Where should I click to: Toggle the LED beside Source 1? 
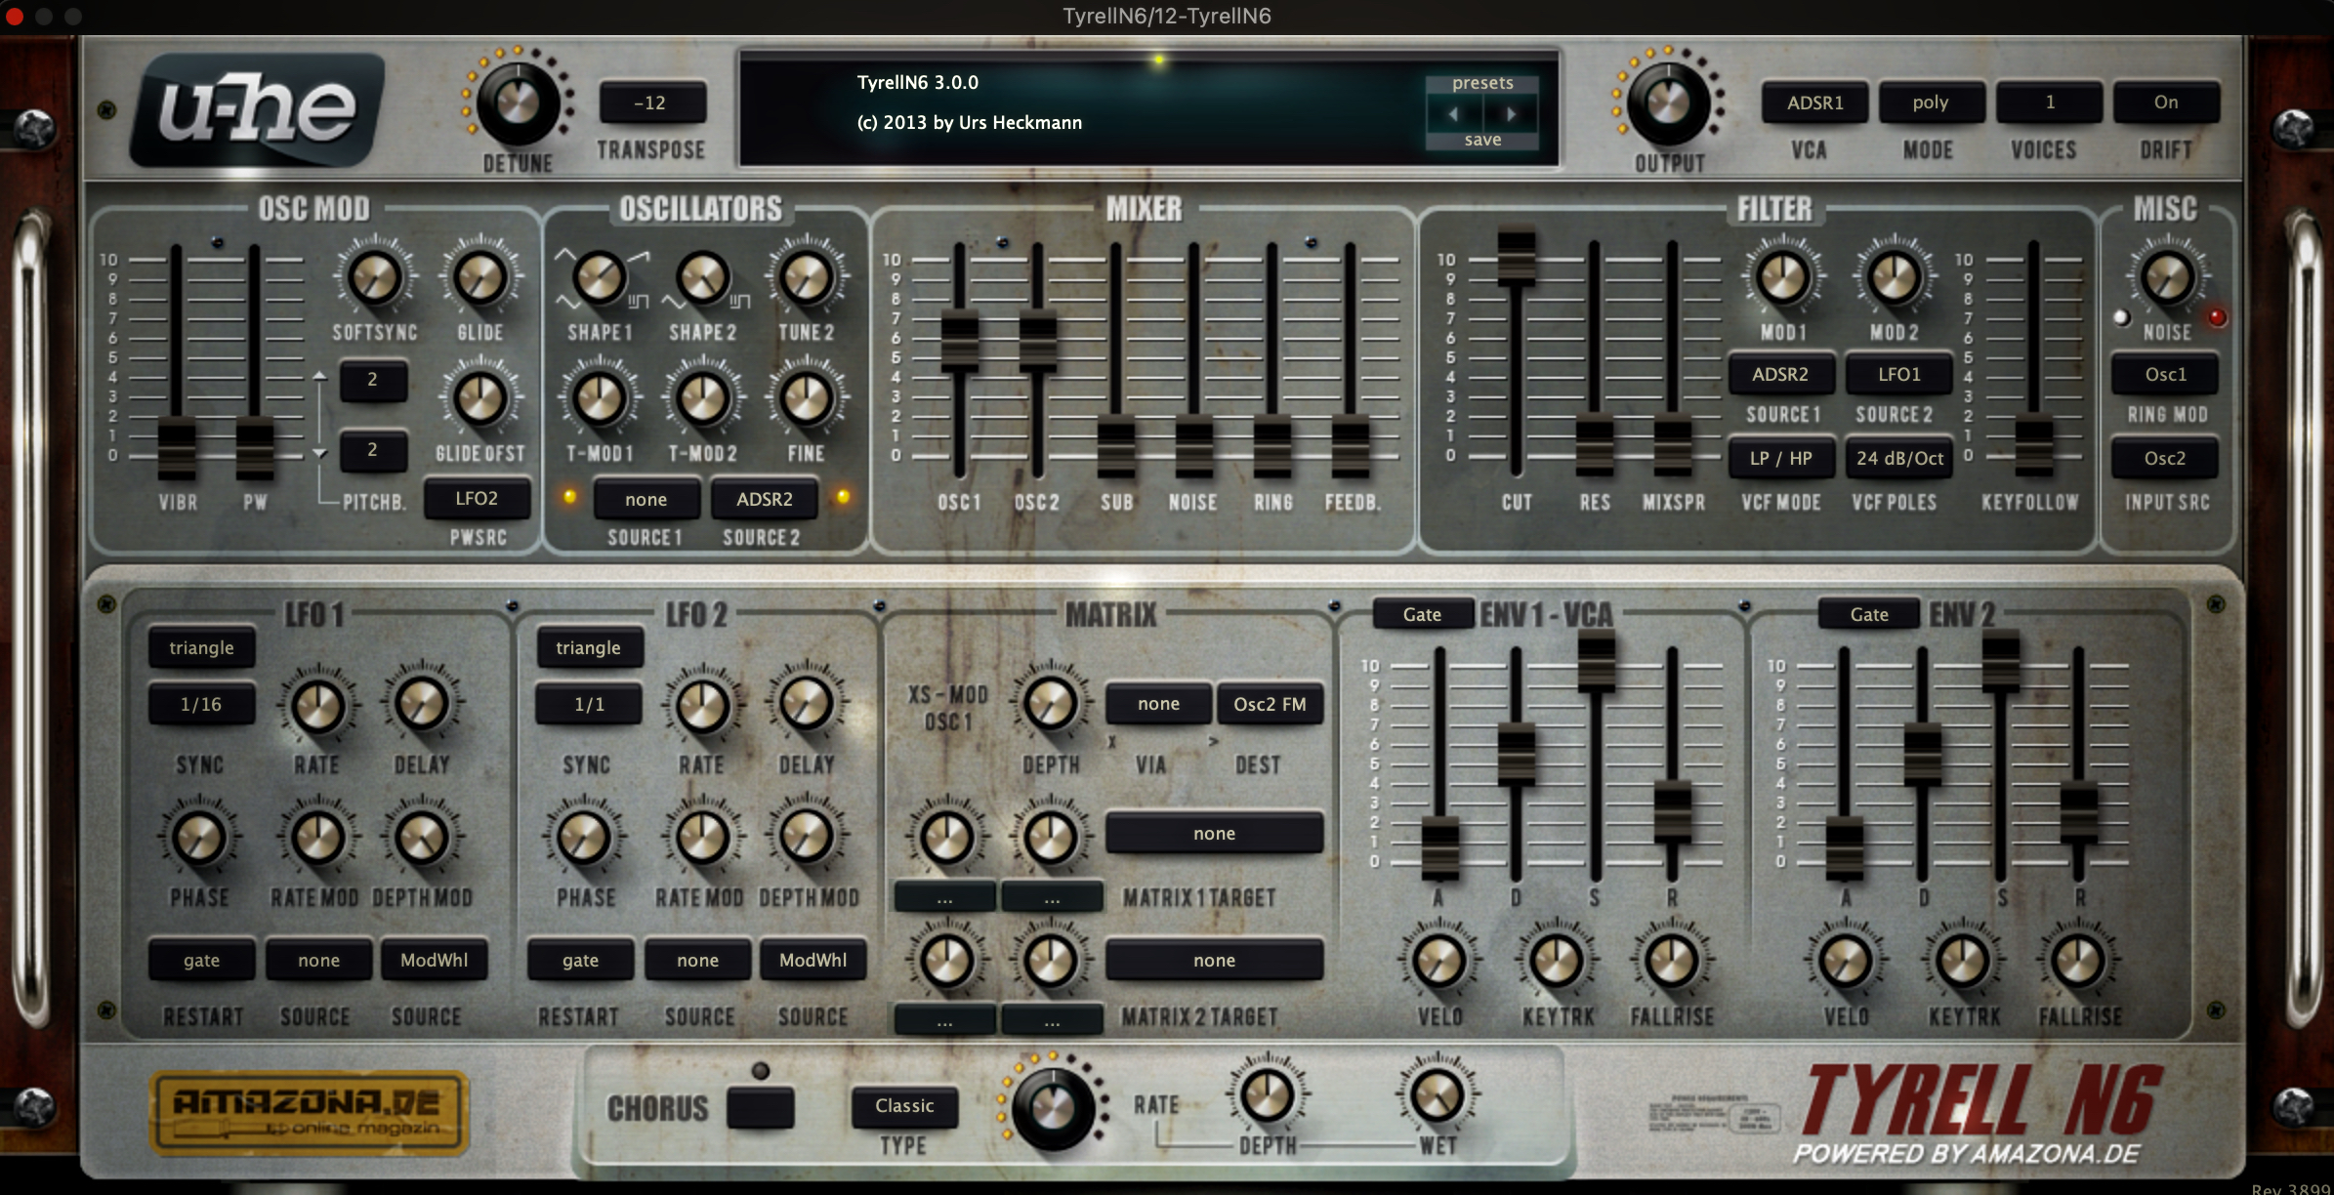pos(569,497)
